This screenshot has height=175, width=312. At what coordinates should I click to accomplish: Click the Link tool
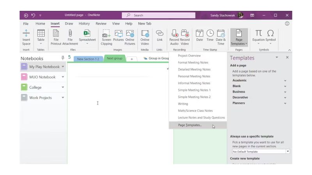160,36
